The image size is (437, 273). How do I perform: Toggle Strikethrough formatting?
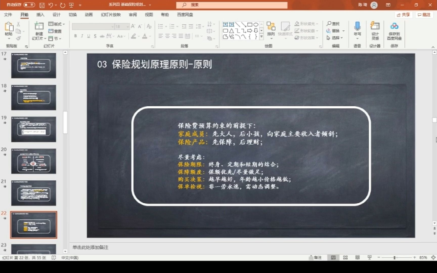(x=102, y=36)
